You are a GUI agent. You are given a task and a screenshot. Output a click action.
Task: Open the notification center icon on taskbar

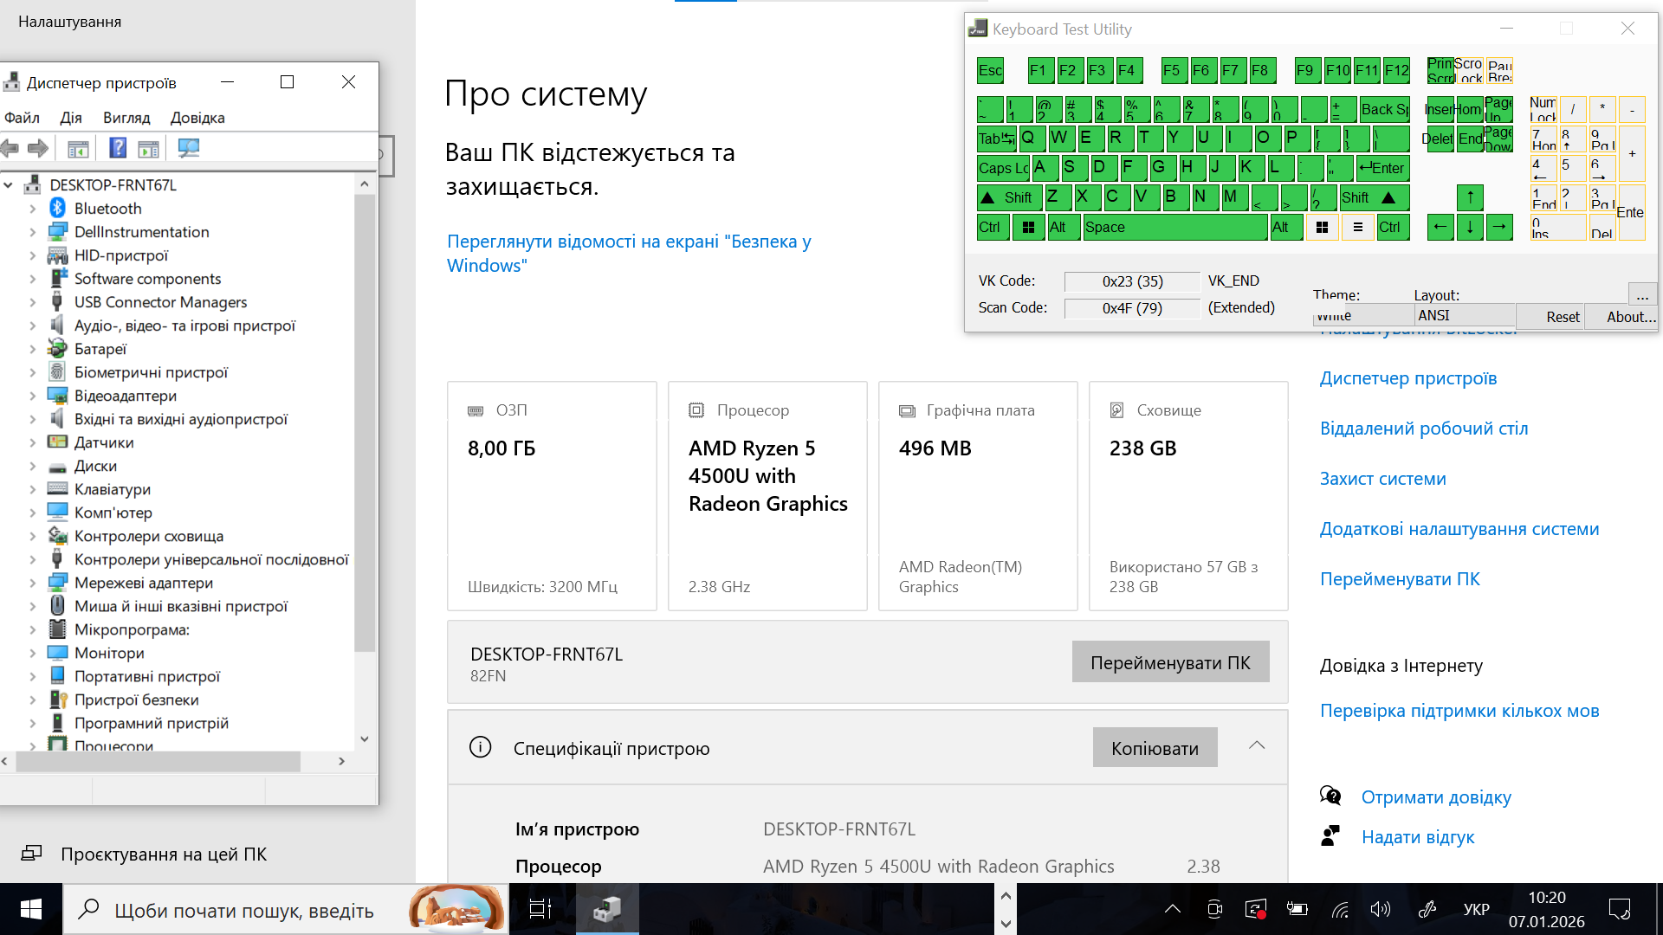coord(1619,909)
